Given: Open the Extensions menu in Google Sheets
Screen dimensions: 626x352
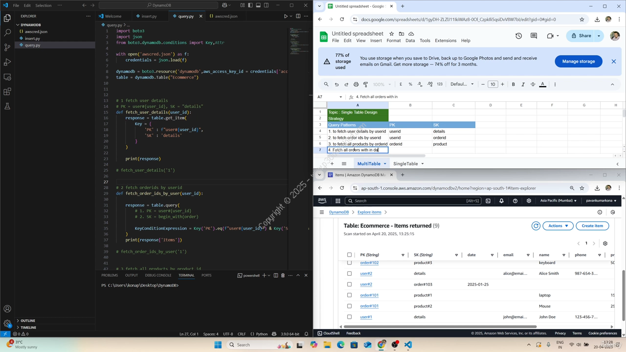Looking at the screenshot, I should [x=445, y=41].
